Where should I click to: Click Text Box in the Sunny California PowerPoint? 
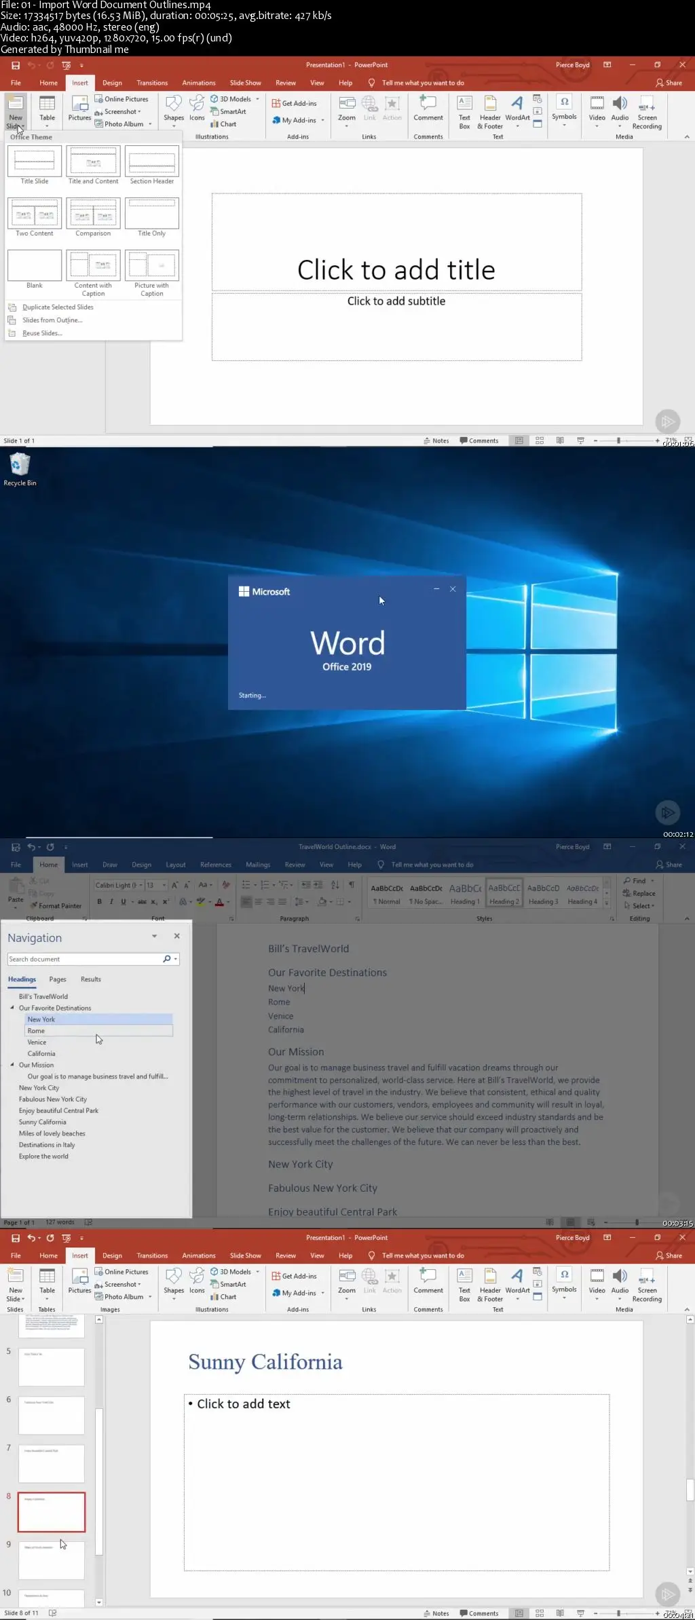464,1285
